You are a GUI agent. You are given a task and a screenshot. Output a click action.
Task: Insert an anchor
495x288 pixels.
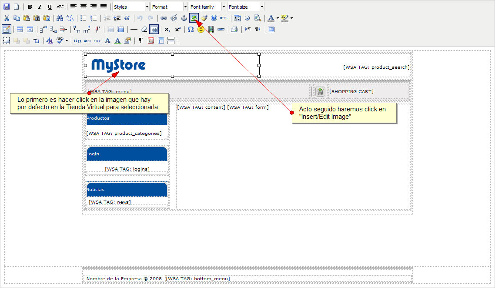pyautogui.click(x=184, y=18)
